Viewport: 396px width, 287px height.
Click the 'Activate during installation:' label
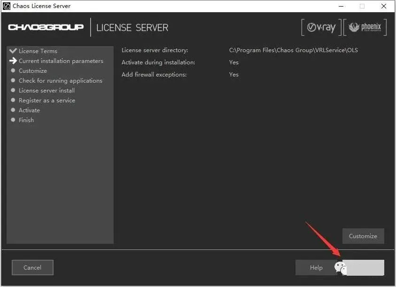click(158, 62)
